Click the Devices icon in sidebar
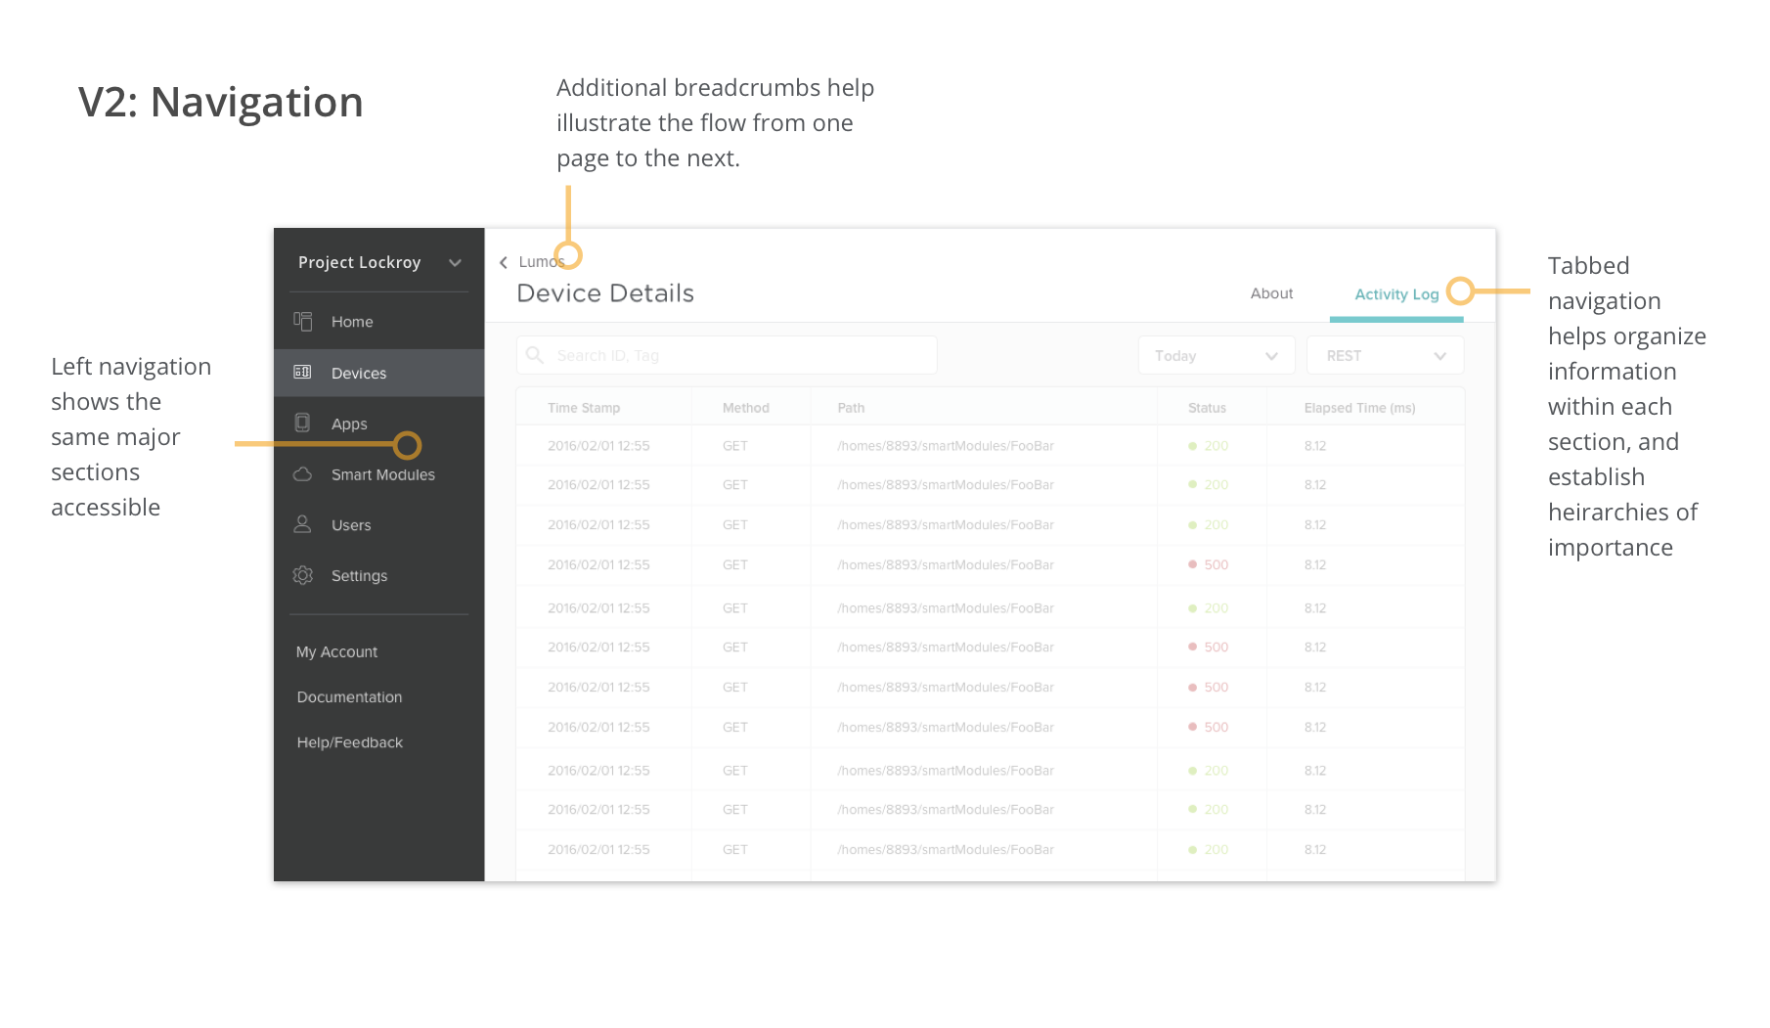Viewport: 1770px width, 1028px height. click(x=303, y=372)
